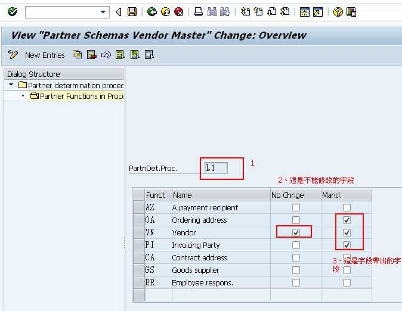Click the Name column header
Image resolution: width=402 pixels, height=311 pixels.
221,195
